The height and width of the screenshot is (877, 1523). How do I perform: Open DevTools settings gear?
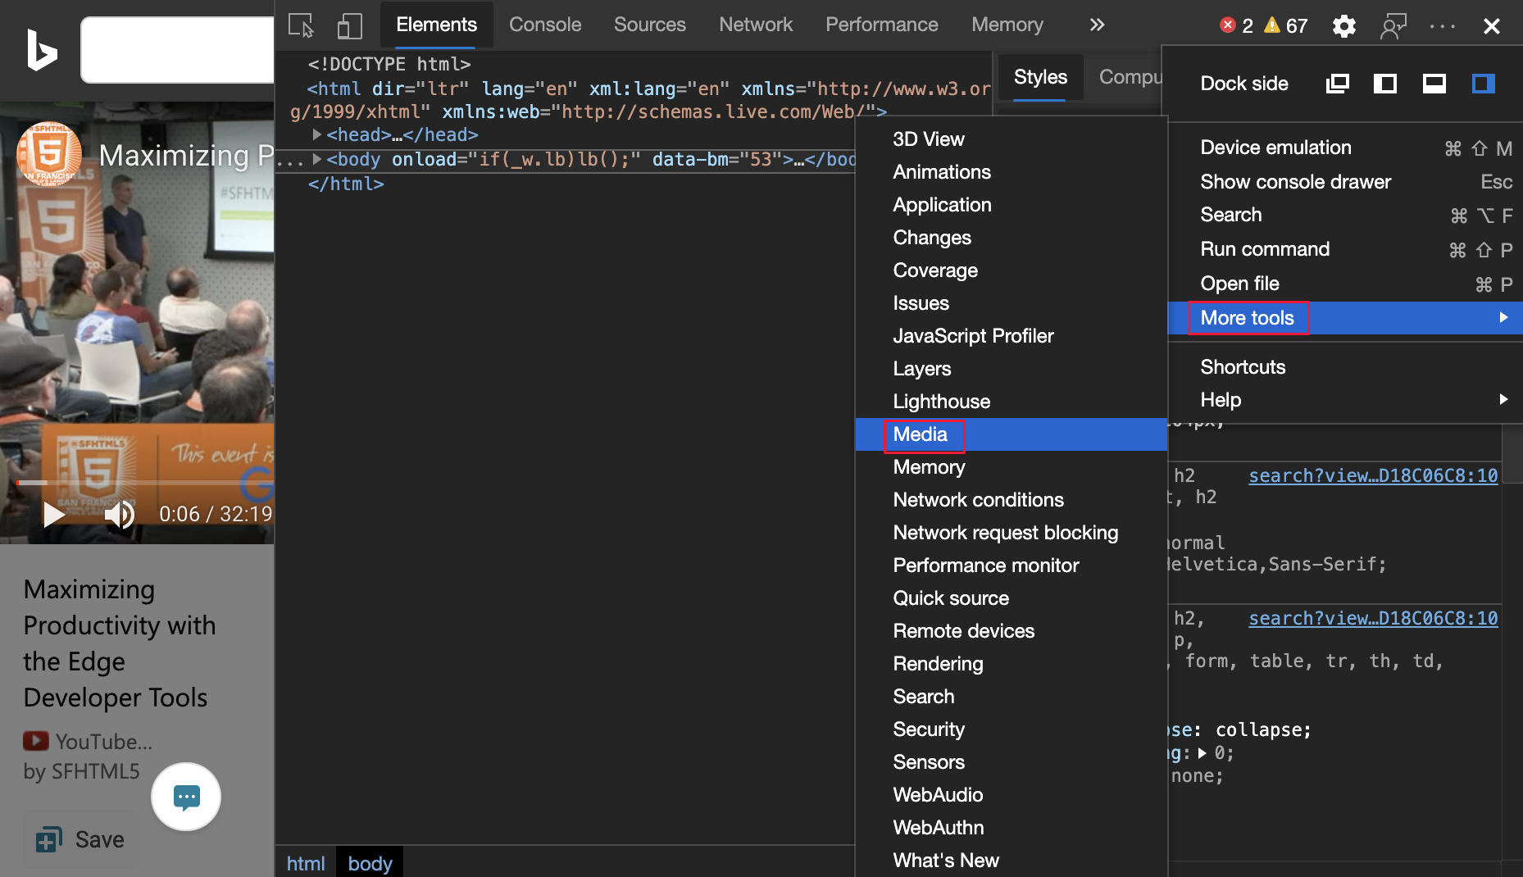tap(1343, 26)
